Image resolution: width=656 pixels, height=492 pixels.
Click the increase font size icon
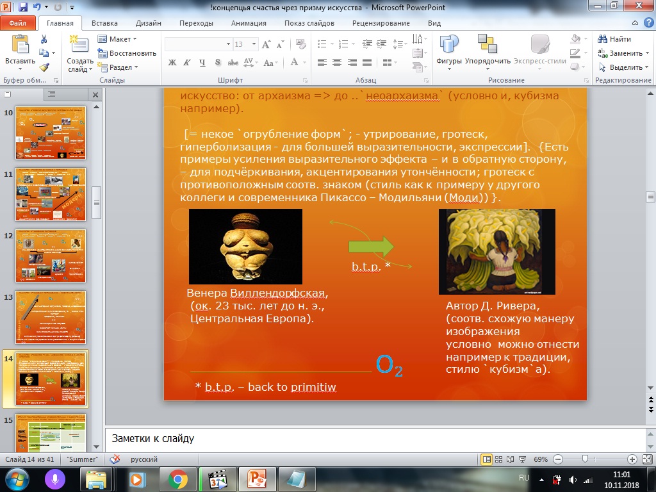266,44
